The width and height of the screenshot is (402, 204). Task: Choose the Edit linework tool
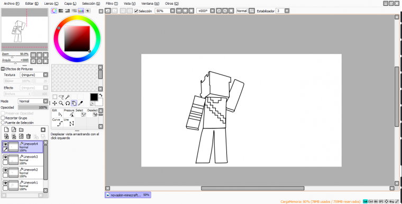click(x=58, y=113)
